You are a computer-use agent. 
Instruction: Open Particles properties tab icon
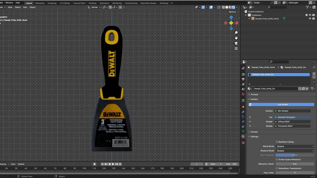pyautogui.click(x=243, y=117)
